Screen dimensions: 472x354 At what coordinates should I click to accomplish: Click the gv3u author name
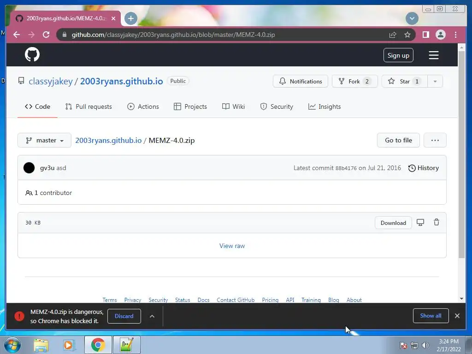[47, 168]
